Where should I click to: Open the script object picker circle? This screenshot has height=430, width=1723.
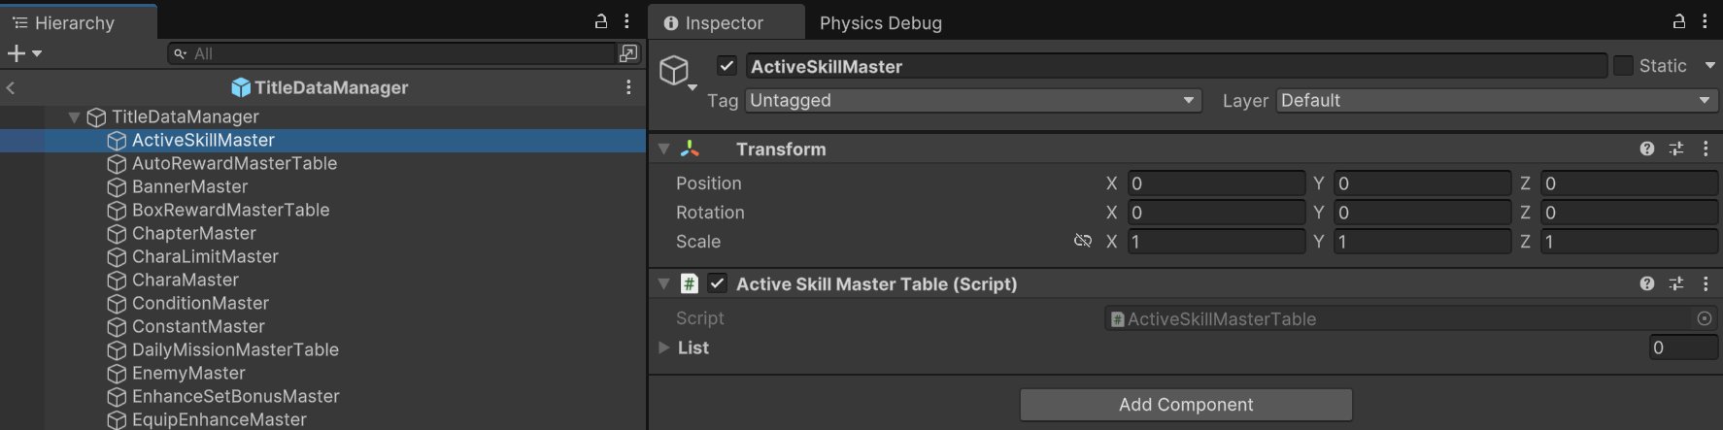(x=1704, y=318)
